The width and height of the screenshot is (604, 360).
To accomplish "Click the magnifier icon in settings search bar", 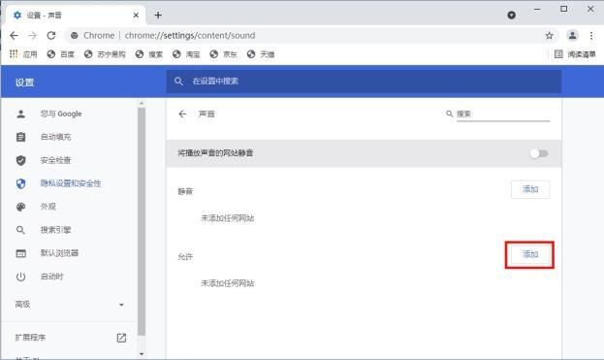I will [x=178, y=82].
